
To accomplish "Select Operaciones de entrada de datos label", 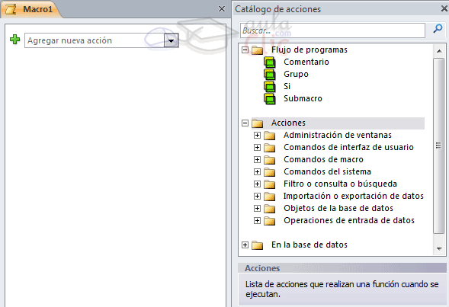I will [349, 221].
